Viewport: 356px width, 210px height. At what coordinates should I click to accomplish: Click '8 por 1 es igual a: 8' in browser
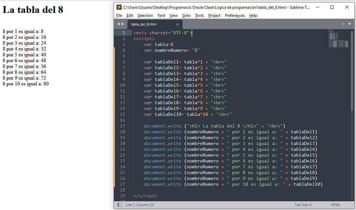tap(23, 31)
